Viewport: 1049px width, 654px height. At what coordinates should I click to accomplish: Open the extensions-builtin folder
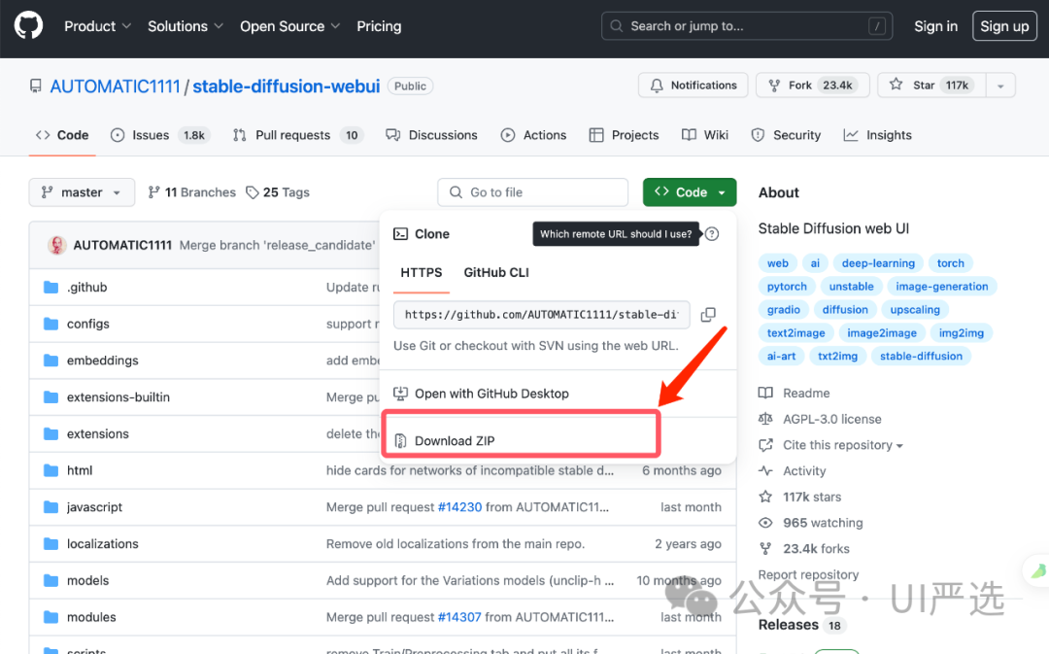(118, 397)
